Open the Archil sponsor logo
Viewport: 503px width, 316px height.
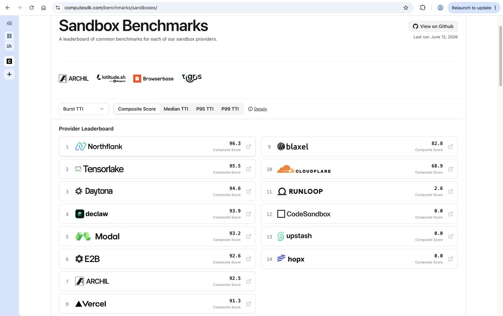coord(74,78)
